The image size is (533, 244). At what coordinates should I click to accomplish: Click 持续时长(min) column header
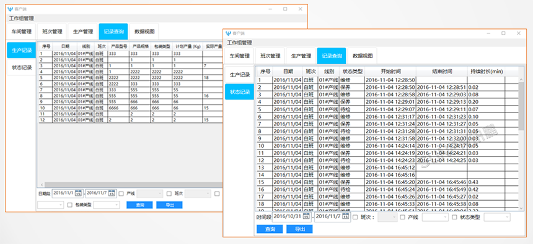tap(486, 72)
